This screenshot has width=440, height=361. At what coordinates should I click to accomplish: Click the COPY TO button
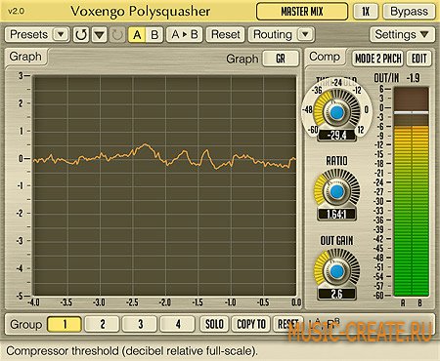pos(251,324)
